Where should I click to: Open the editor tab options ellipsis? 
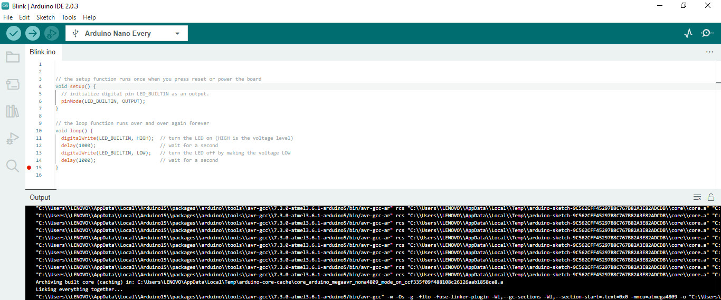click(x=710, y=52)
